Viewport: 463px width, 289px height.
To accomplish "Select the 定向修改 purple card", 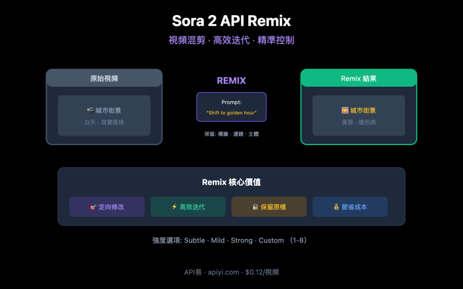I will click(x=107, y=207).
